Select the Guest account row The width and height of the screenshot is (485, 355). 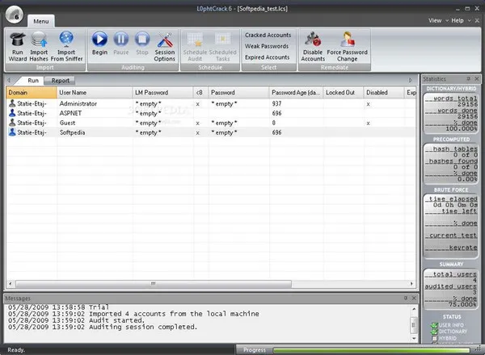(211, 123)
